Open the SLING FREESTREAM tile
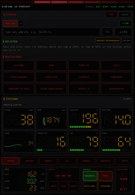Viewport: 135px width, 195px height. 51,89
